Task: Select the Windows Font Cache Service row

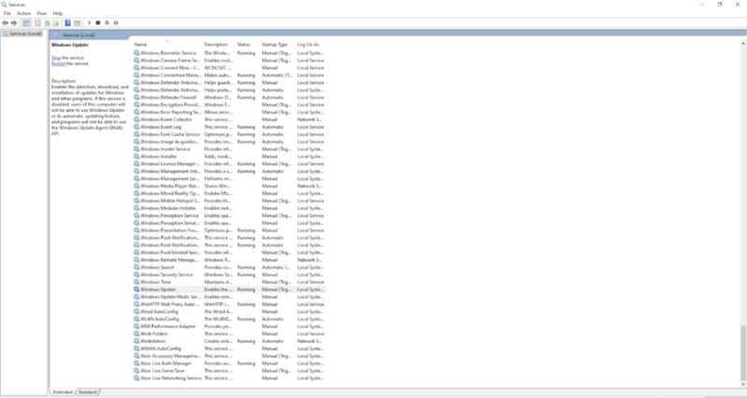Action: (229, 134)
